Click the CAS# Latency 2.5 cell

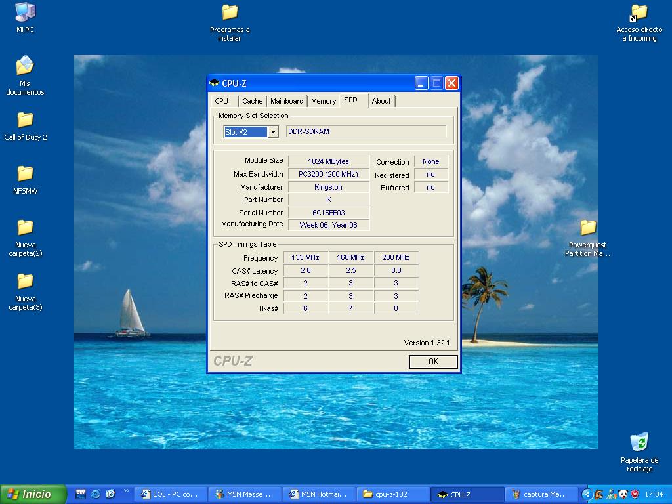coord(351,270)
